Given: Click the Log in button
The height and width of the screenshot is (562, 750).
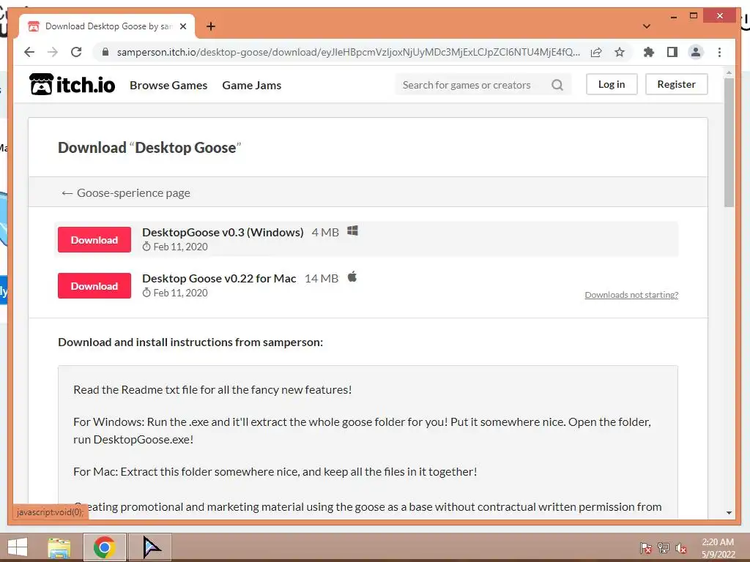Looking at the screenshot, I should click(x=612, y=84).
